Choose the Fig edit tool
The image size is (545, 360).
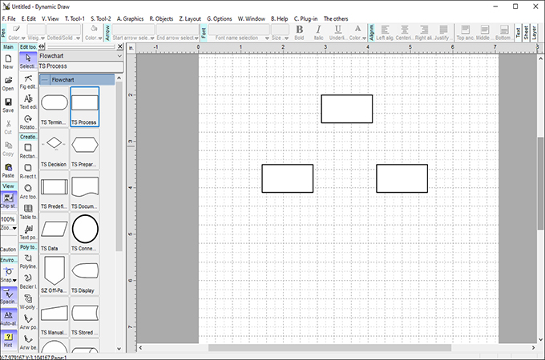28,82
